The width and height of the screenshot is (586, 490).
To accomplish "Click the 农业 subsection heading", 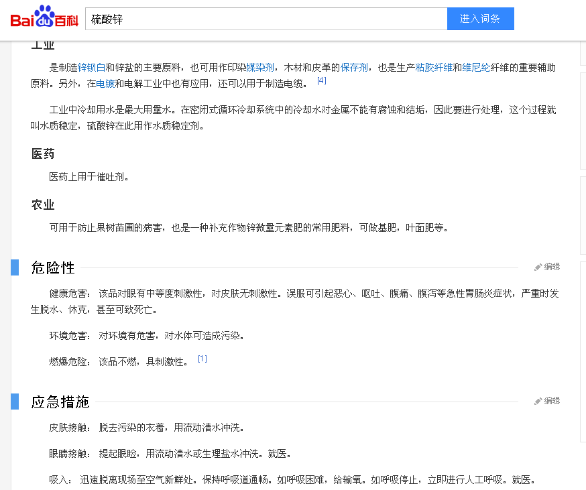I will [43, 204].
